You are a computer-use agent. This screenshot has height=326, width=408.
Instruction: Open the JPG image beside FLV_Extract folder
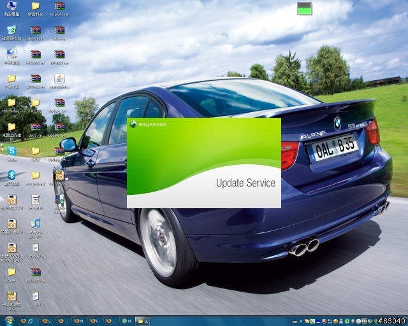pos(59,178)
